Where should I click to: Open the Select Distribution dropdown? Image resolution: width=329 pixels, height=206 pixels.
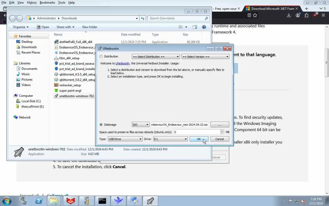(156, 57)
